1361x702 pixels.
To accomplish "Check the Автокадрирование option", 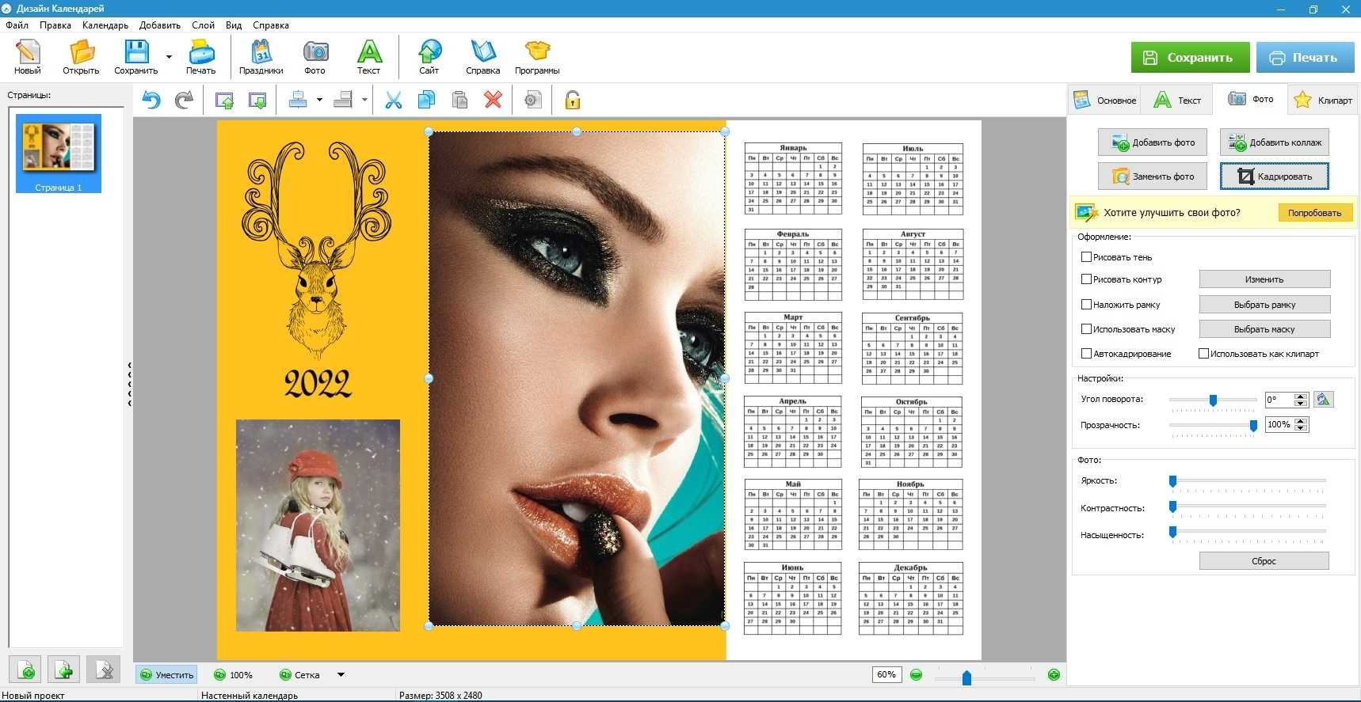I will pyautogui.click(x=1087, y=354).
